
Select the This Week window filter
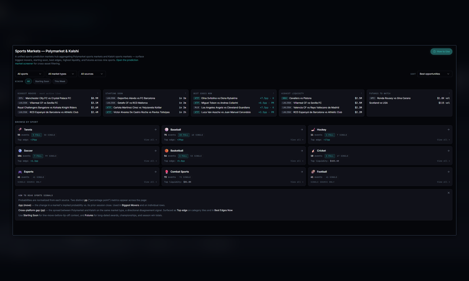coord(60,81)
